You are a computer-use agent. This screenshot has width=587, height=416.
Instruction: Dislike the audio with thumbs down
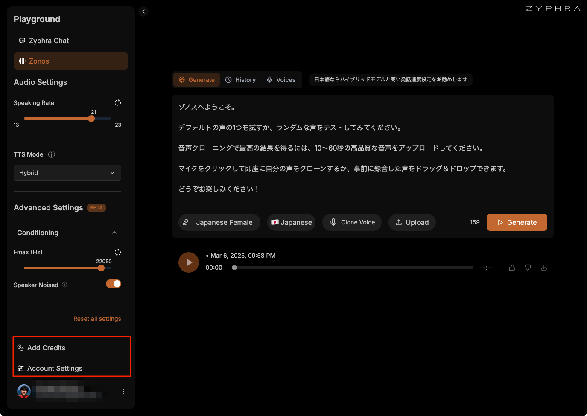(528, 268)
